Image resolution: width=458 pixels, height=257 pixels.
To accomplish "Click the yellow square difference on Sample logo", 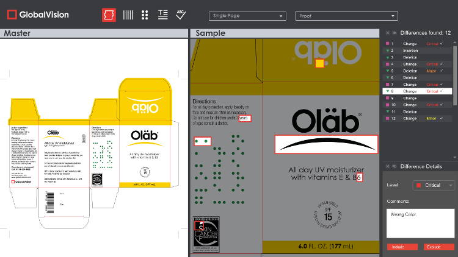I will [x=319, y=63].
